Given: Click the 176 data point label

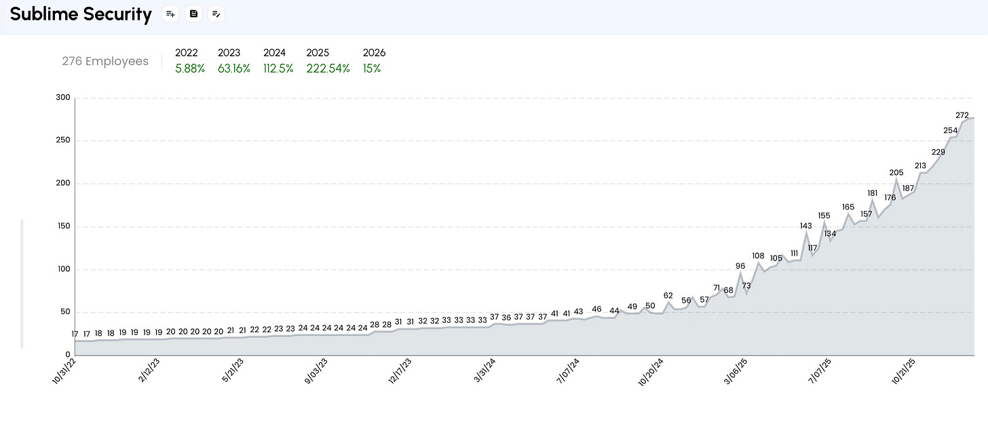Looking at the screenshot, I should [890, 197].
